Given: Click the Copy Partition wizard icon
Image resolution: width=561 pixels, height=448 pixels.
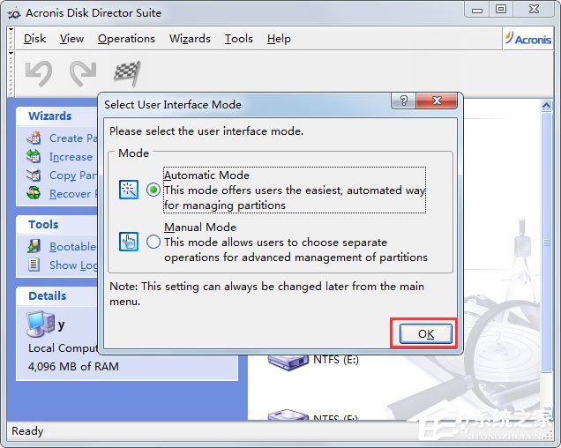Looking at the screenshot, I should pos(34,175).
